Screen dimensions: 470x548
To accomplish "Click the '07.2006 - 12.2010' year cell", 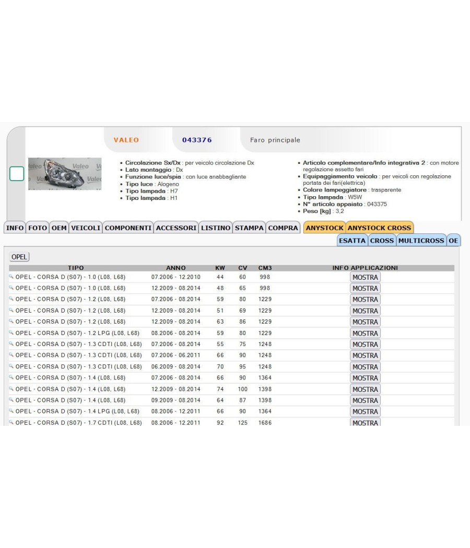I will (x=176, y=277).
